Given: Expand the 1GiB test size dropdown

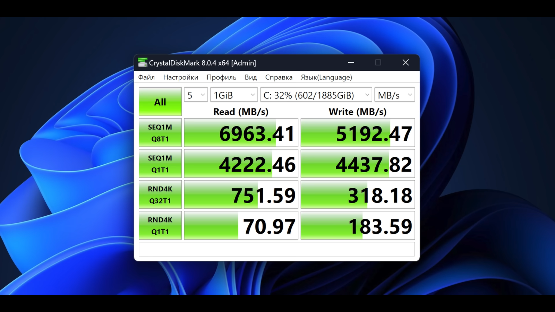Looking at the screenshot, I should click(234, 95).
